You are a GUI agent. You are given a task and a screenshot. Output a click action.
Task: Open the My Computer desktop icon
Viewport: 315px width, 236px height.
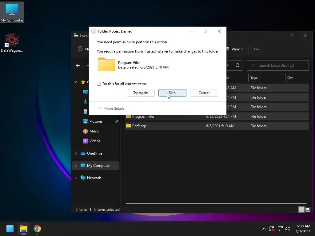[x=12, y=12]
